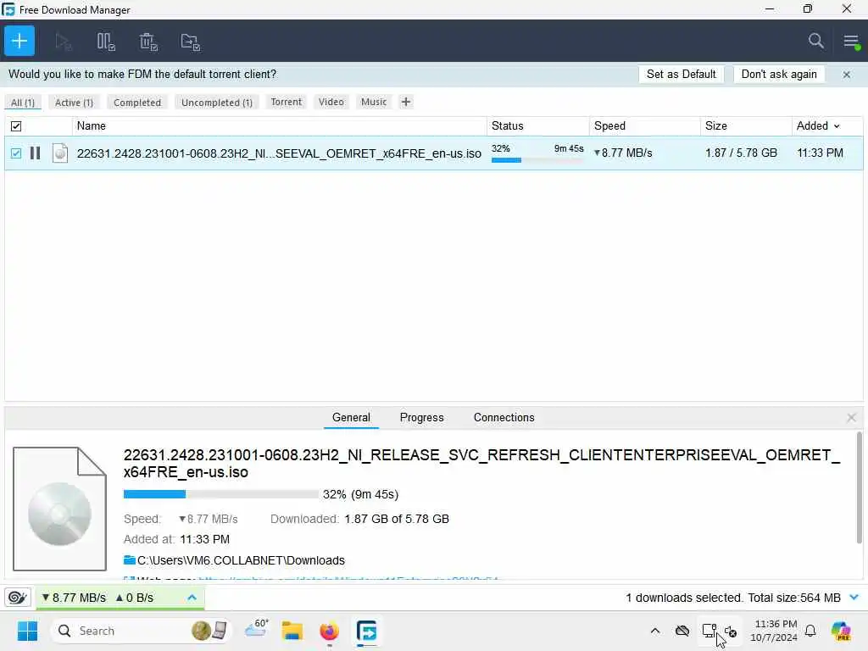
Task: Open the search magnifier in toolbar
Action: coord(815,41)
